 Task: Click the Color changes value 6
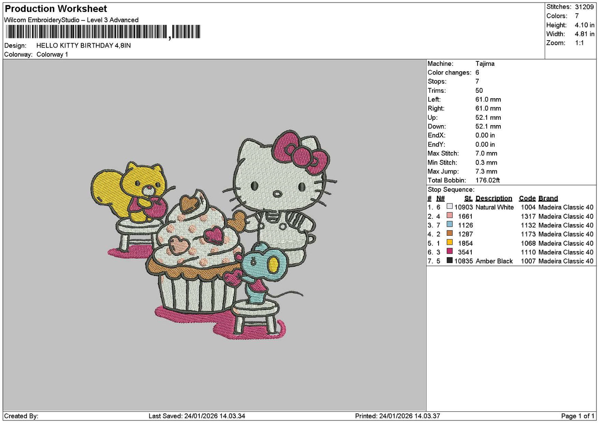[x=478, y=73]
